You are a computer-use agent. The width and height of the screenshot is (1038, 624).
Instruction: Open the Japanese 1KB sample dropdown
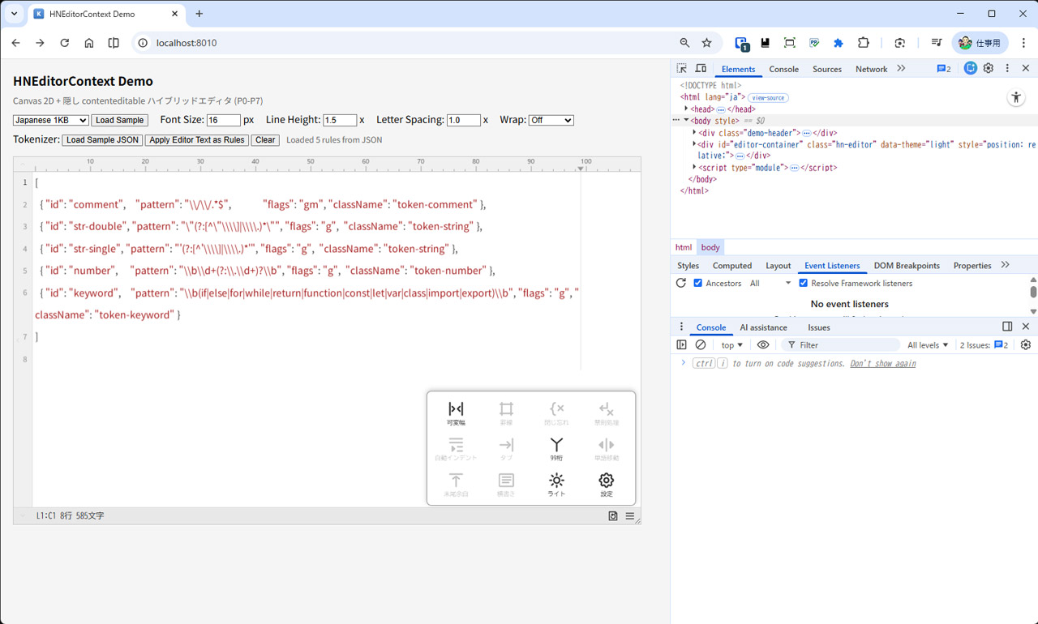[x=51, y=120]
